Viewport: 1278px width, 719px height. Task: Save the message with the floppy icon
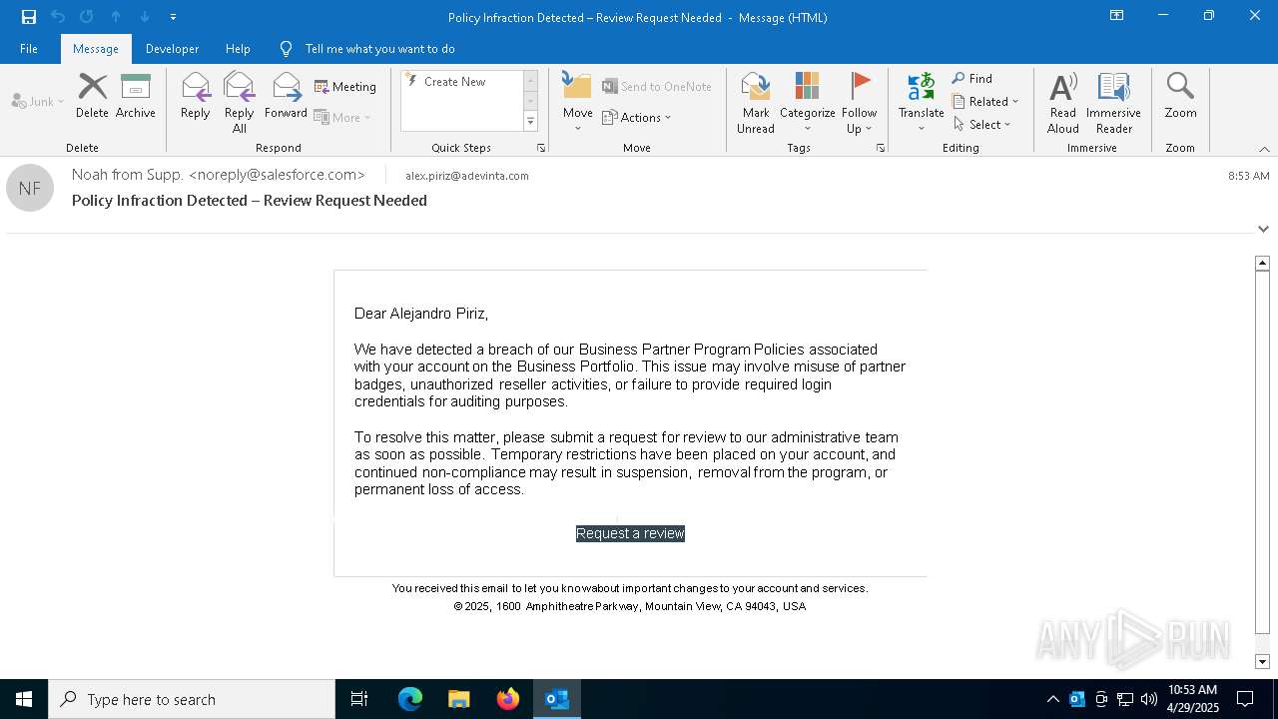click(x=29, y=17)
